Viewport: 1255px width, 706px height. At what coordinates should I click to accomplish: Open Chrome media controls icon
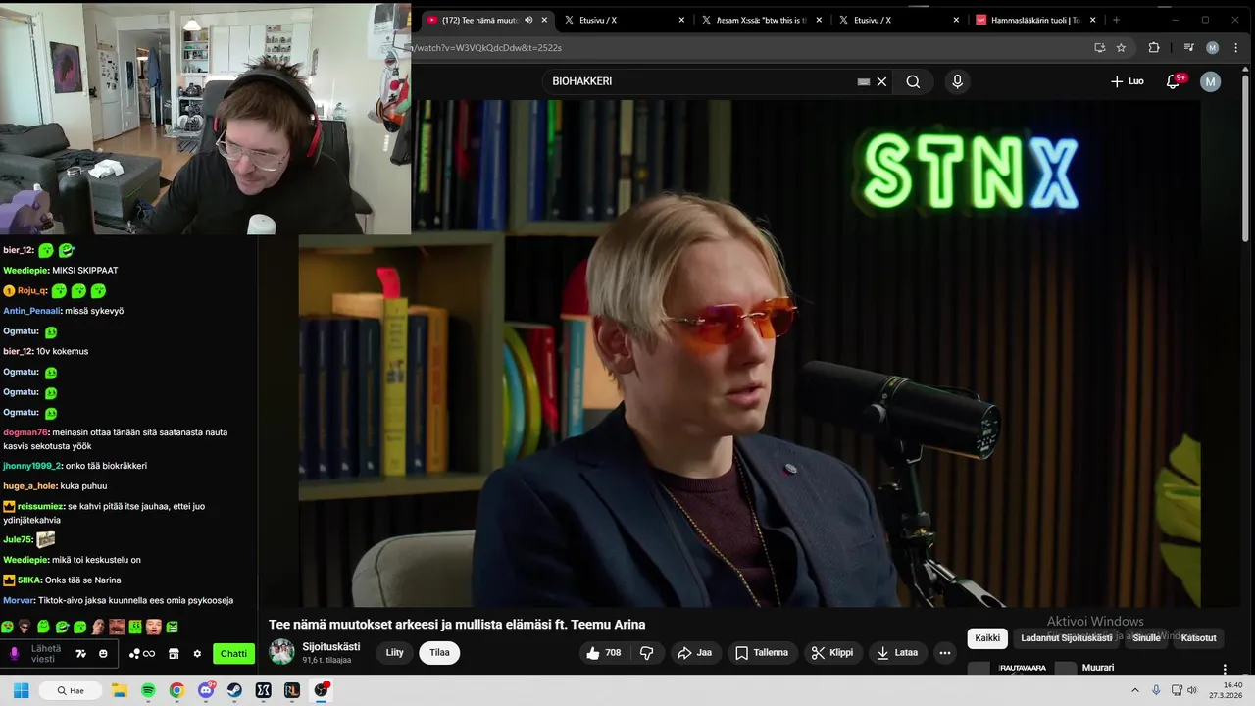click(x=1188, y=47)
